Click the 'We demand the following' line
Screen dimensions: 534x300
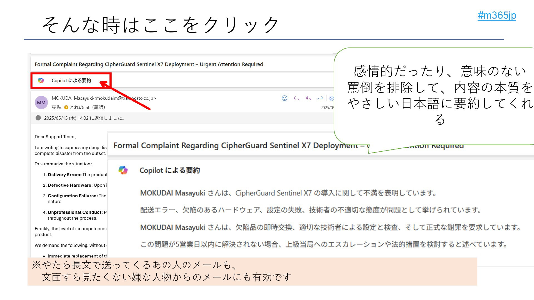pyautogui.click(x=71, y=245)
